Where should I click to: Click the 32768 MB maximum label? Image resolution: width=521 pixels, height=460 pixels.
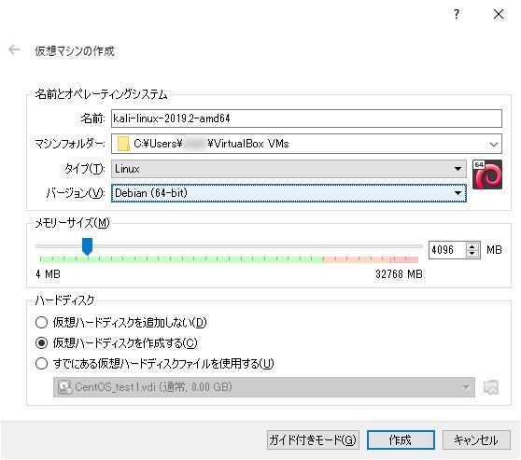click(x=399, y=274)
